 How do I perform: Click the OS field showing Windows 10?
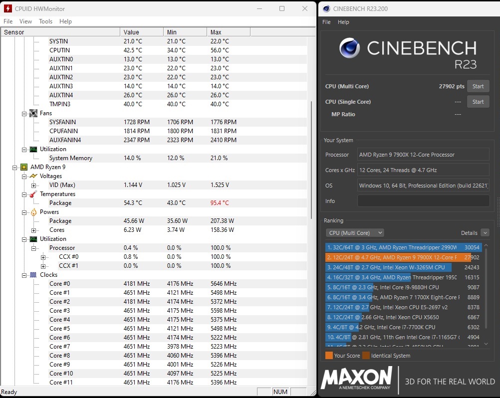tap(423, 186)
